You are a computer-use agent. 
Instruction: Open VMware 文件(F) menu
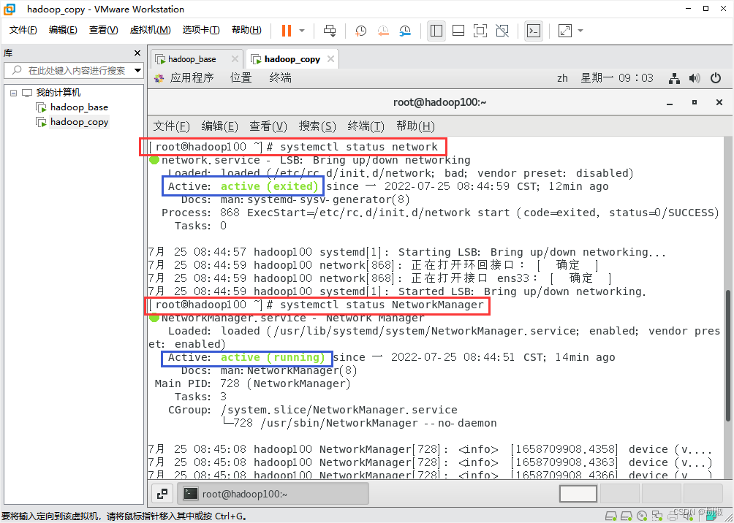pos(23,30)
